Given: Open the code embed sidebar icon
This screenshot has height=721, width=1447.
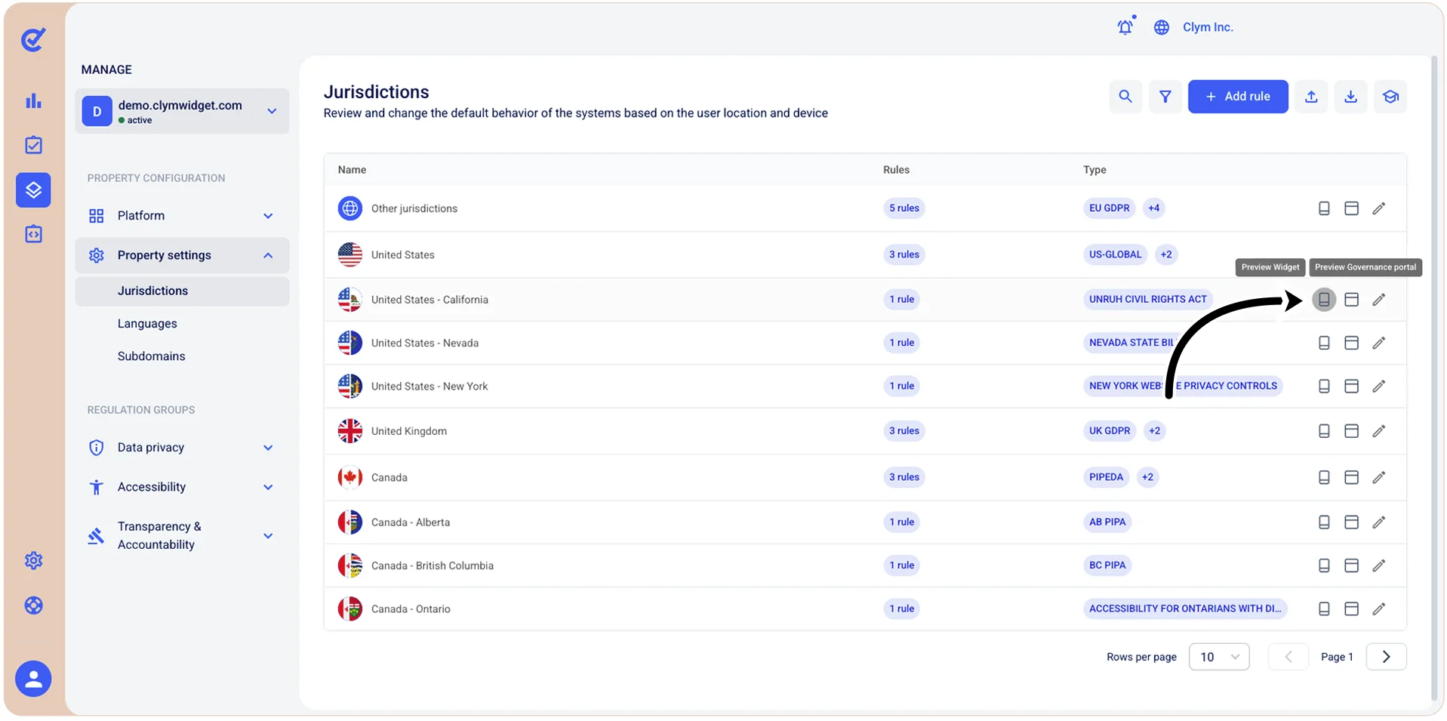Looking at the screenshot, I should (x=33, y=234).
